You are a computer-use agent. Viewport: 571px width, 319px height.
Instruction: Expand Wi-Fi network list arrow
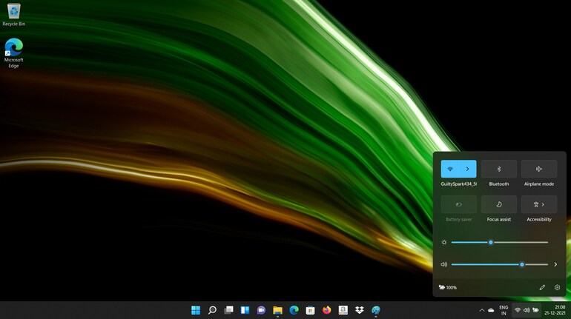[x=468, y=169]
